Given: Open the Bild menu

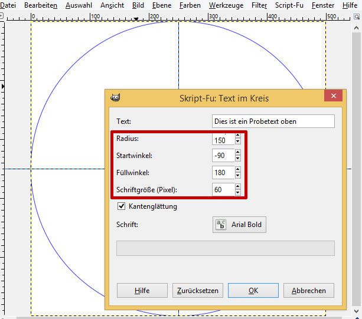Looking at the screenshot, I should (x=138, y=5).
